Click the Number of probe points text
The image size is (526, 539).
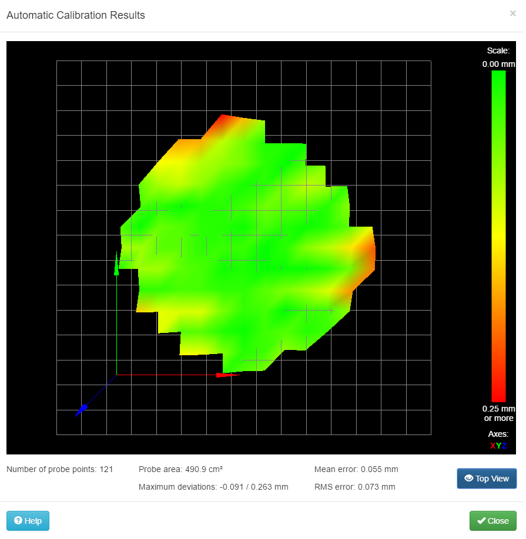pyautogui.click(x=59, y=469)
